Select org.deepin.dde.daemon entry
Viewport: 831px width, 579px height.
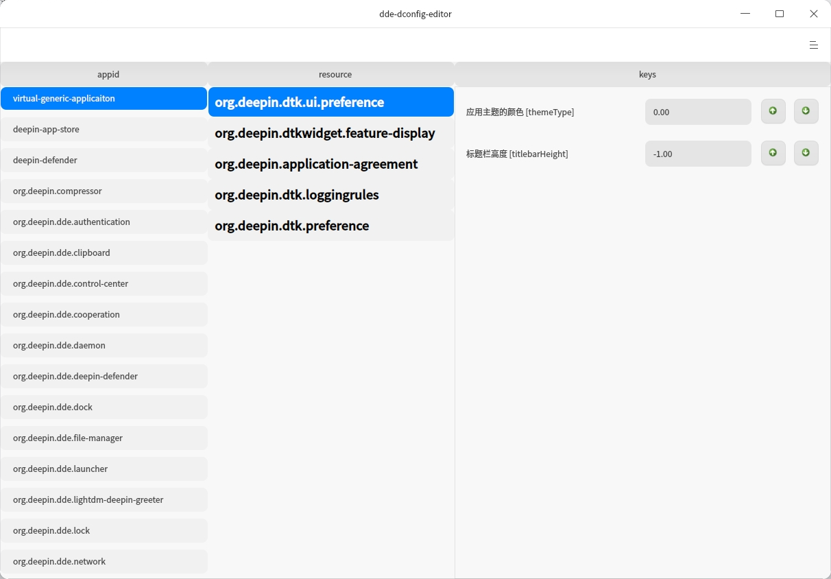coord(104,346)
